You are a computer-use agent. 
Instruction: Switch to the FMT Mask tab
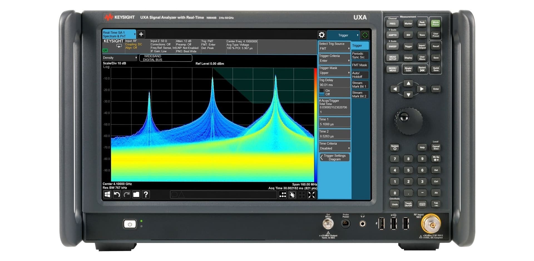tap(360, 65)
